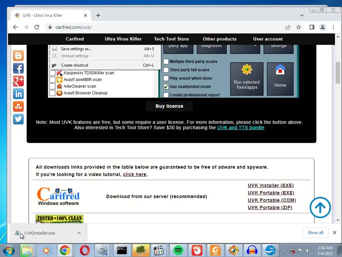Enable Third party full scans
Image resolution: width=342 pixels, height=257 pixels.
[x=166, y=70]
